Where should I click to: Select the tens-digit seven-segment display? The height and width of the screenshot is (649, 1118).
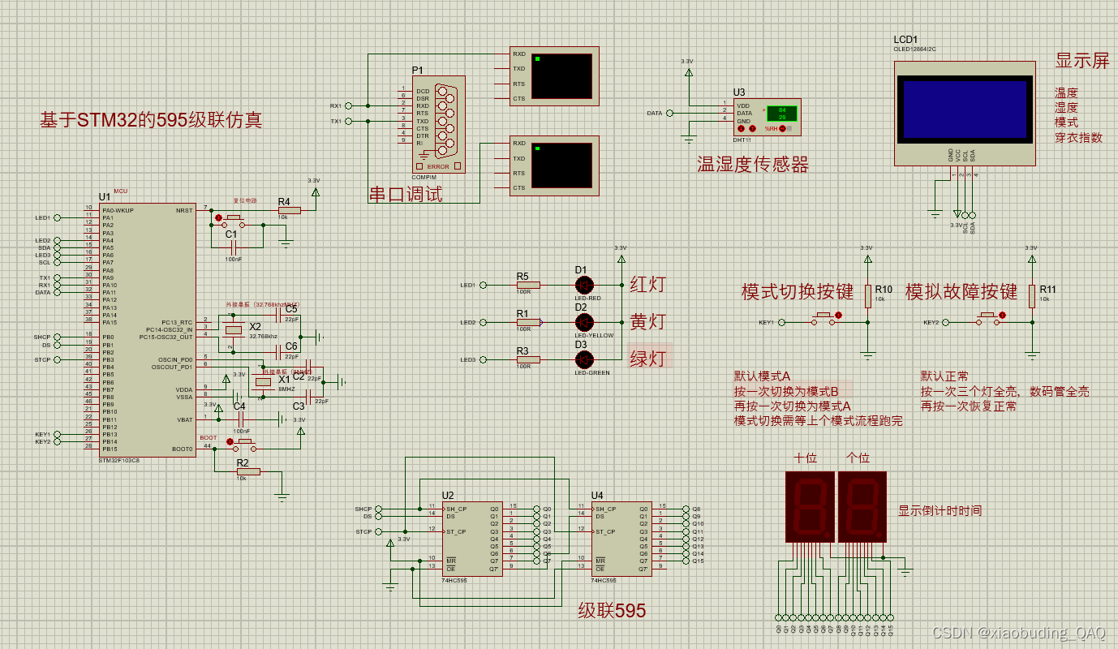pos(811,507)
